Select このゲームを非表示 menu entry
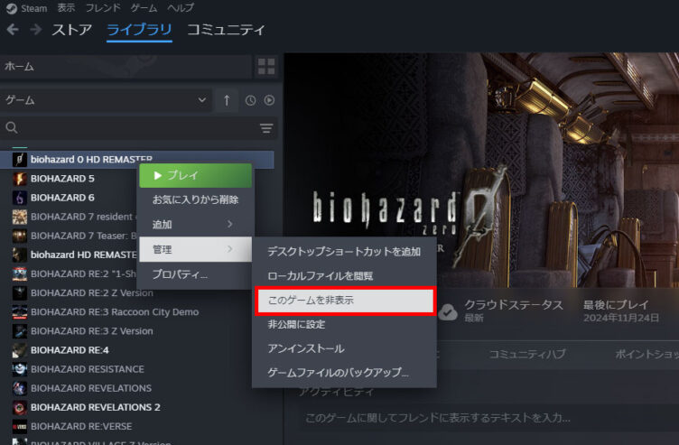 coord(344,301)
